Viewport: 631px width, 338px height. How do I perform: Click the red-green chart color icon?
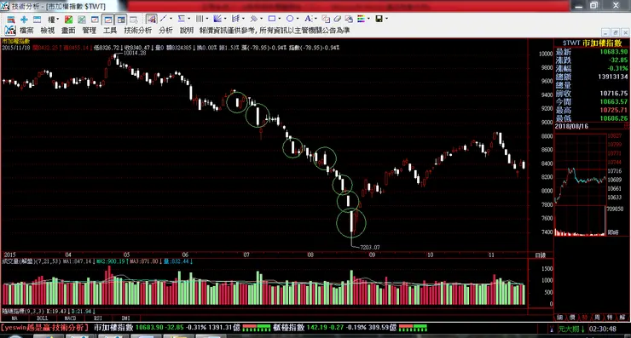click(69, 19)
